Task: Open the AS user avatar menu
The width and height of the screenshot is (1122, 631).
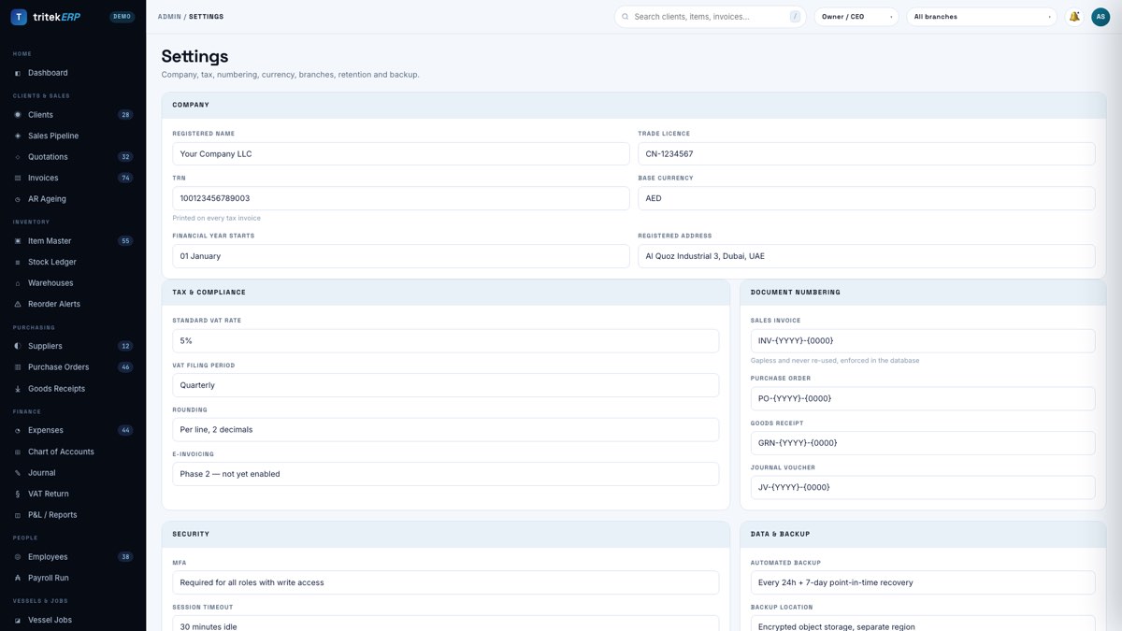Action: coord(1100,17)
